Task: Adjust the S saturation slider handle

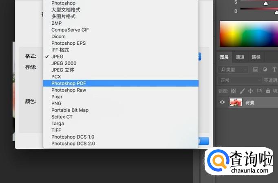Action: coord(266,3)
